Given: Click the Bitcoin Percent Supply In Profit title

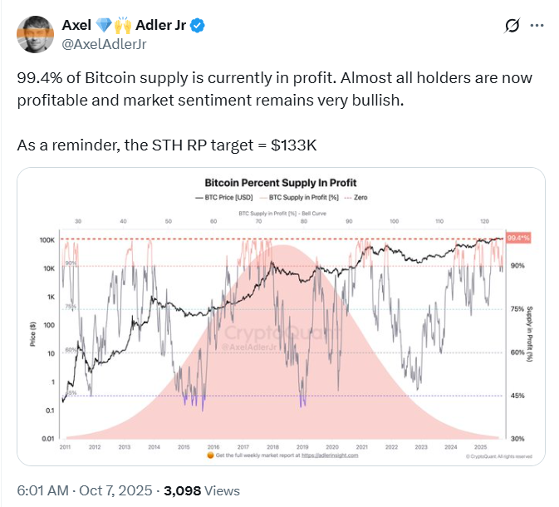Looking at the screenshot, I should click(x=282, y=182).
